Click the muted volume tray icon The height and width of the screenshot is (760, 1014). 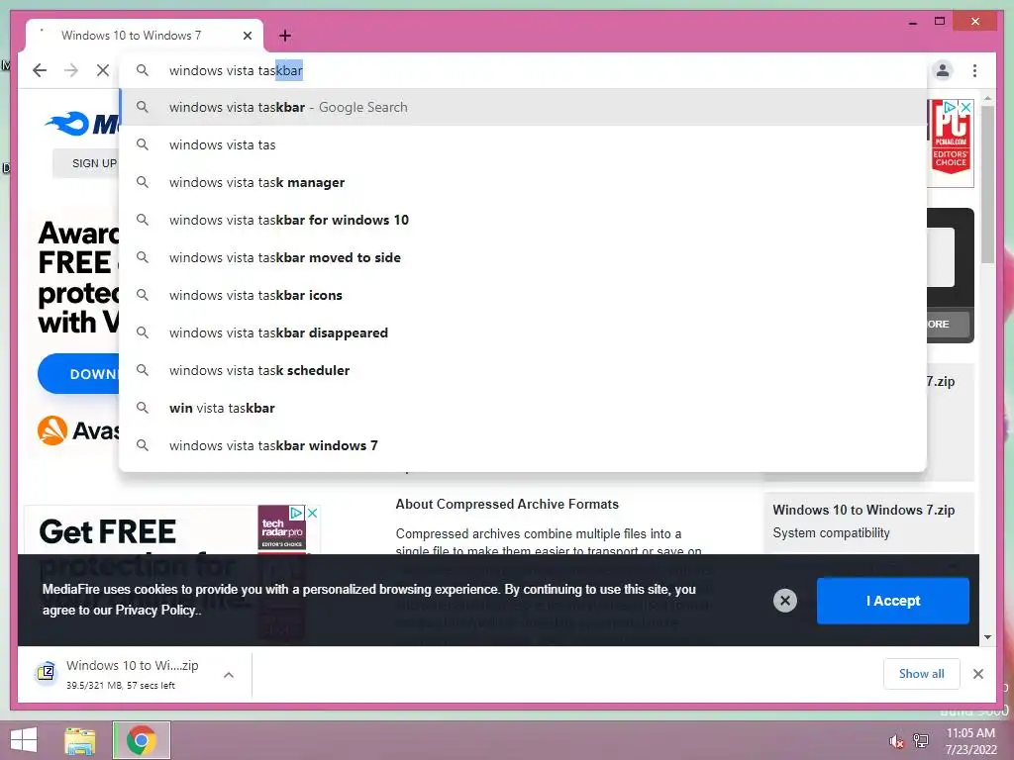click(896, 741)
